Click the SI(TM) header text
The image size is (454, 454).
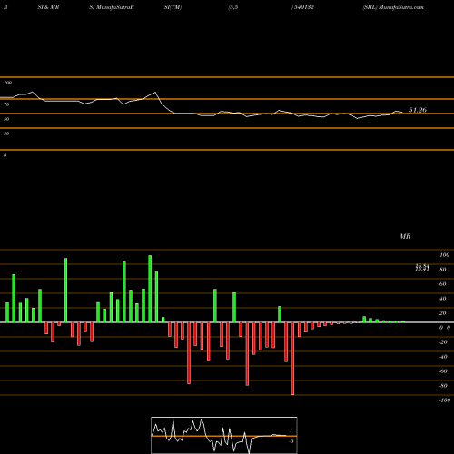point(173,7)
